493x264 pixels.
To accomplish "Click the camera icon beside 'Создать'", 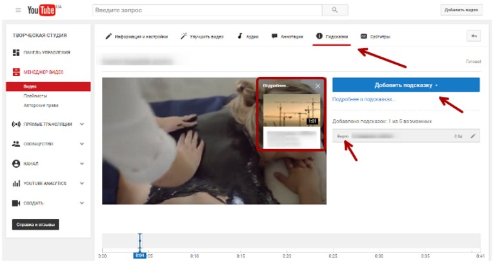I will [x=16, y=203].
